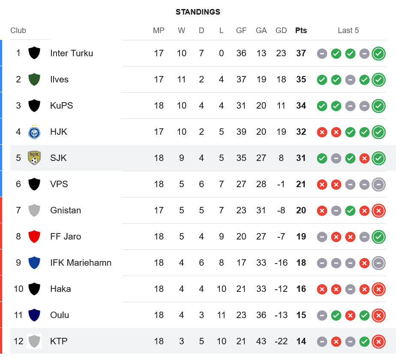This screenshot has width=396, height=361.
Task: Click the HJK club crest icon
Action: 34,132
